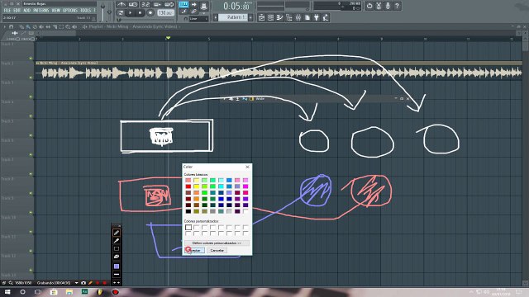Click the playlist playhead marker on the ruler
The image size is (529, 297).
pyautogui.click(x=168, y=38)
